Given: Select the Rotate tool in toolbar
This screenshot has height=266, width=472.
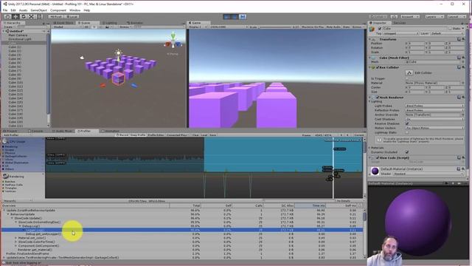Looking at the screenshot, I should (x=24, y=16).
